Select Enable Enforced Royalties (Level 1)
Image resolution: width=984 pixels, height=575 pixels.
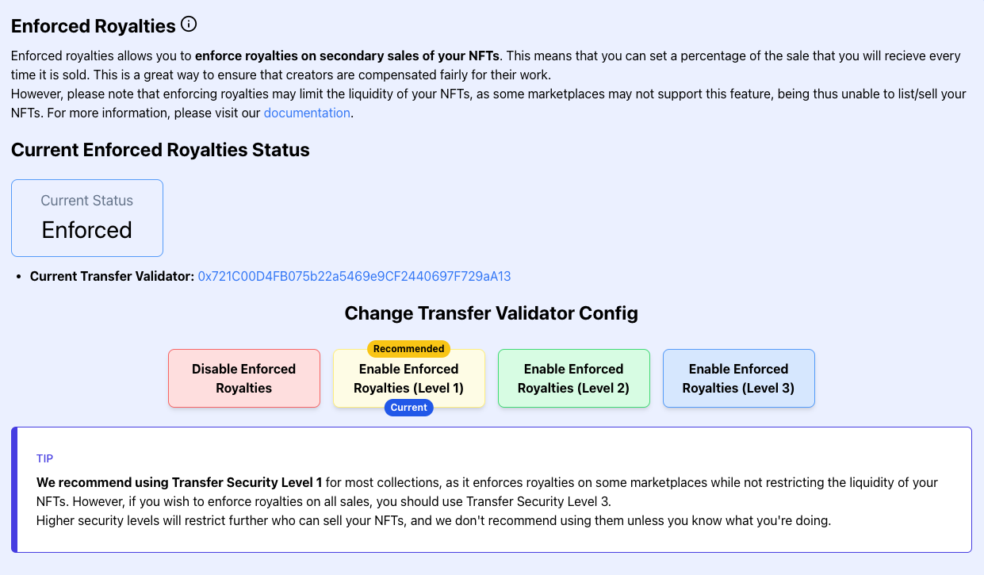[408, 379]
